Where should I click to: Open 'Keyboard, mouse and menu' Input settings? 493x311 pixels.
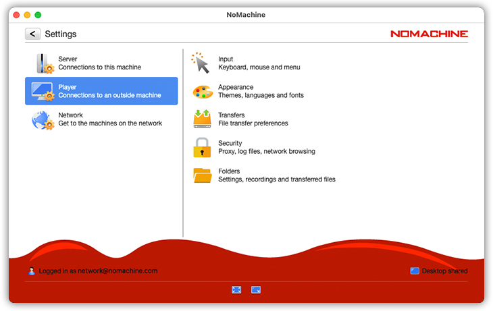pos(259,67)
